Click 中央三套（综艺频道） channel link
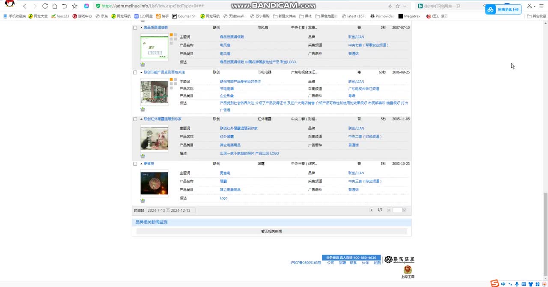 pos(365,182)
